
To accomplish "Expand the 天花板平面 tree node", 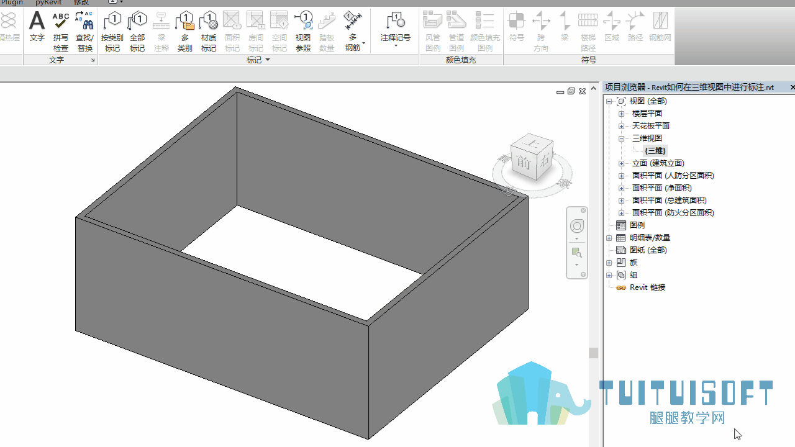I will point(621,126).
